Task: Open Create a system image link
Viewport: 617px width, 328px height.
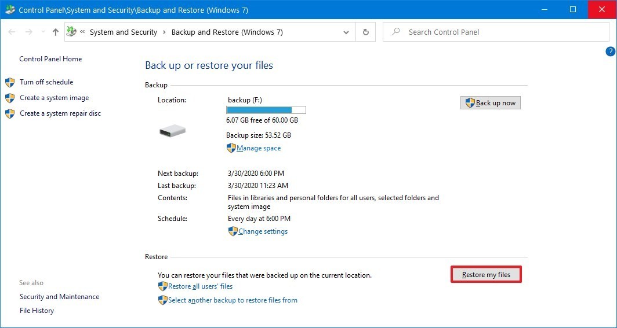Action: point(55,98)
